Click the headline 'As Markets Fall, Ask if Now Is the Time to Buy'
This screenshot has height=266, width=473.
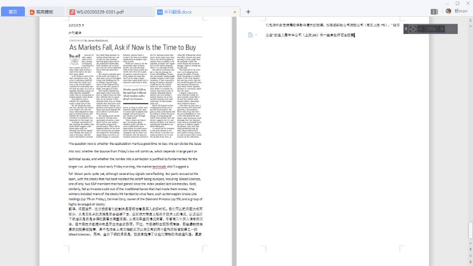click(133, 47)
